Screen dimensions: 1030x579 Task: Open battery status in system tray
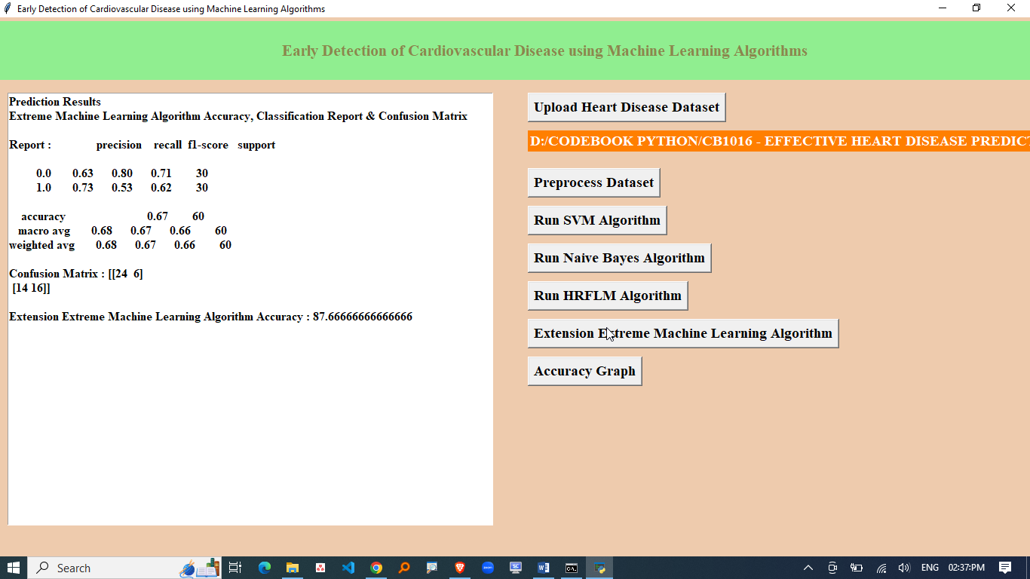pyautogui.click(x=857, y=568)
